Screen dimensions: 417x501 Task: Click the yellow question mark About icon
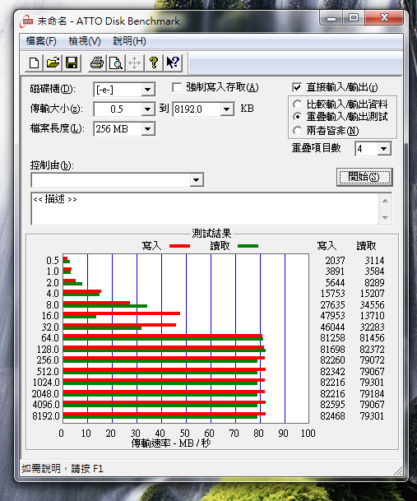point(154,63)
